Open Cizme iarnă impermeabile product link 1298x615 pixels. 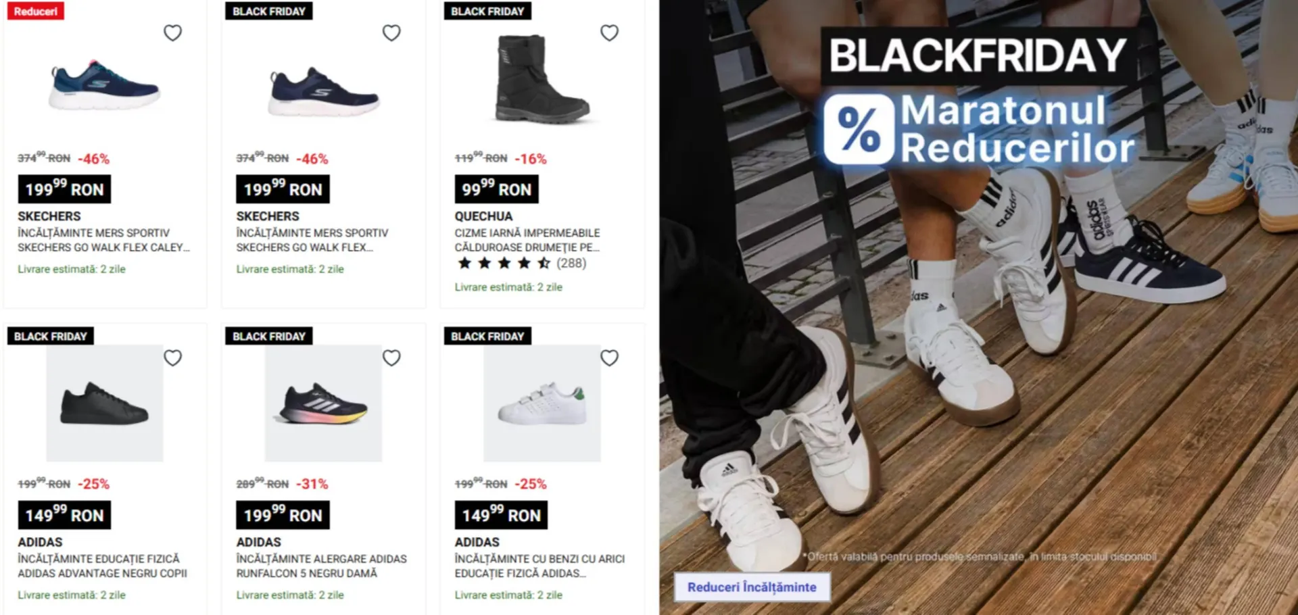(x=527, y=240)
